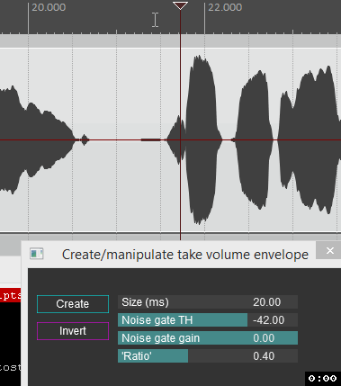Click the envelope window title icon
The width and height of the screenshot is (341, 386).
[37, 254]
